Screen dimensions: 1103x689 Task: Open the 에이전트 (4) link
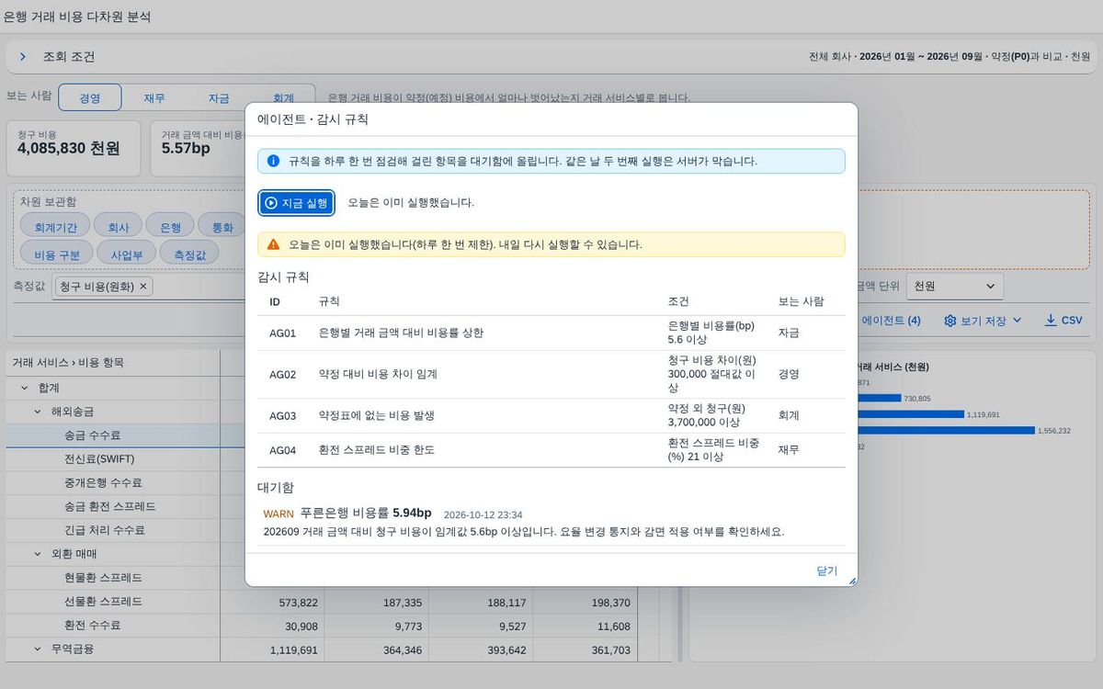pos(891,321)
